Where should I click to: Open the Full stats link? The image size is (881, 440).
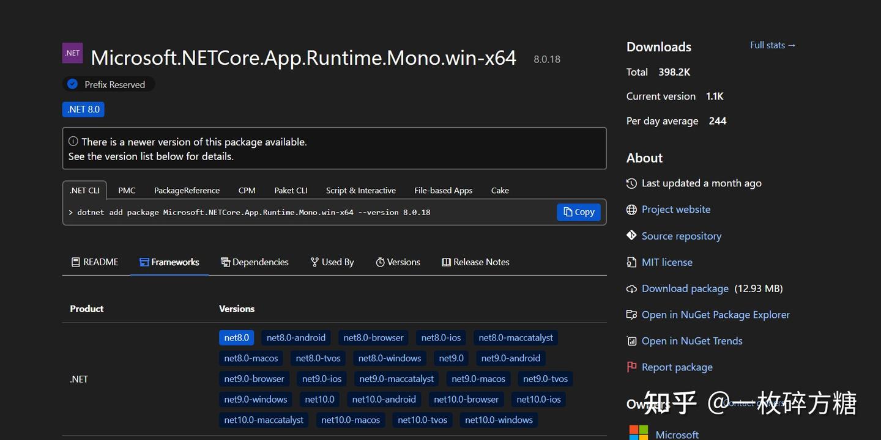[x=772, y=45]
